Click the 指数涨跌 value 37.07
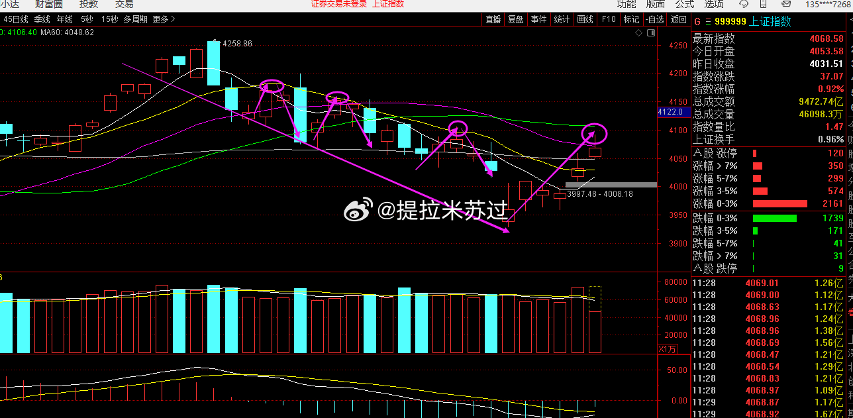The width and height of the screenshot is (853, 418). coord(831,76)
